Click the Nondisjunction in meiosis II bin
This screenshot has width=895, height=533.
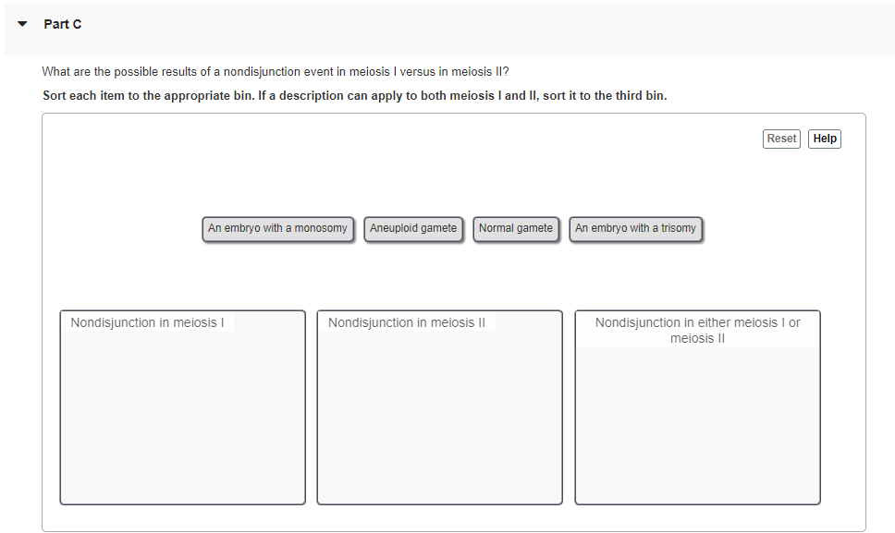click(x=439, y=416)
